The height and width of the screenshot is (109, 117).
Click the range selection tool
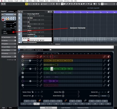click(x=64, y=4)
